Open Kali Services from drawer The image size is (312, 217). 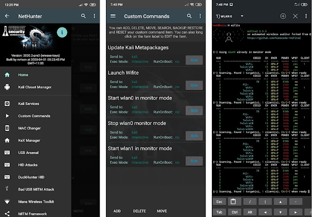pos(36,104)
